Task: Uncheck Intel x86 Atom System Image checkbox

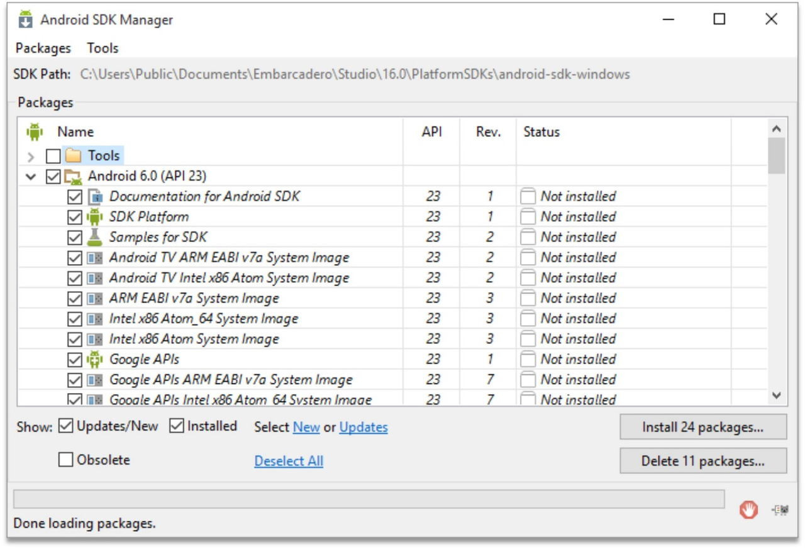Action: pos(75,340)
